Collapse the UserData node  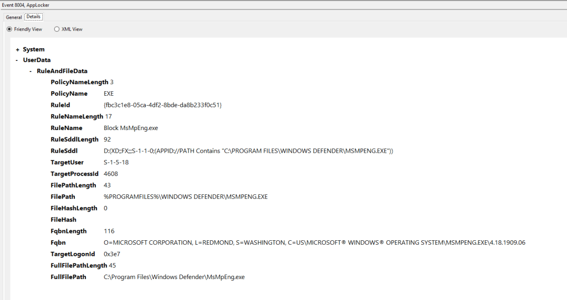[x=18, y=60]
